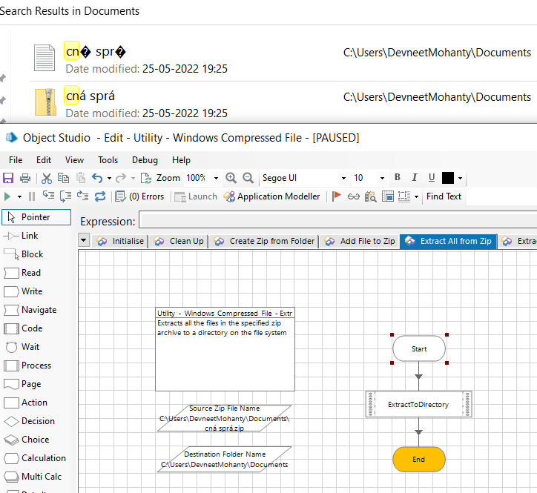Select the Decision stage tool

pyautogui.click(x=37, y=421)
